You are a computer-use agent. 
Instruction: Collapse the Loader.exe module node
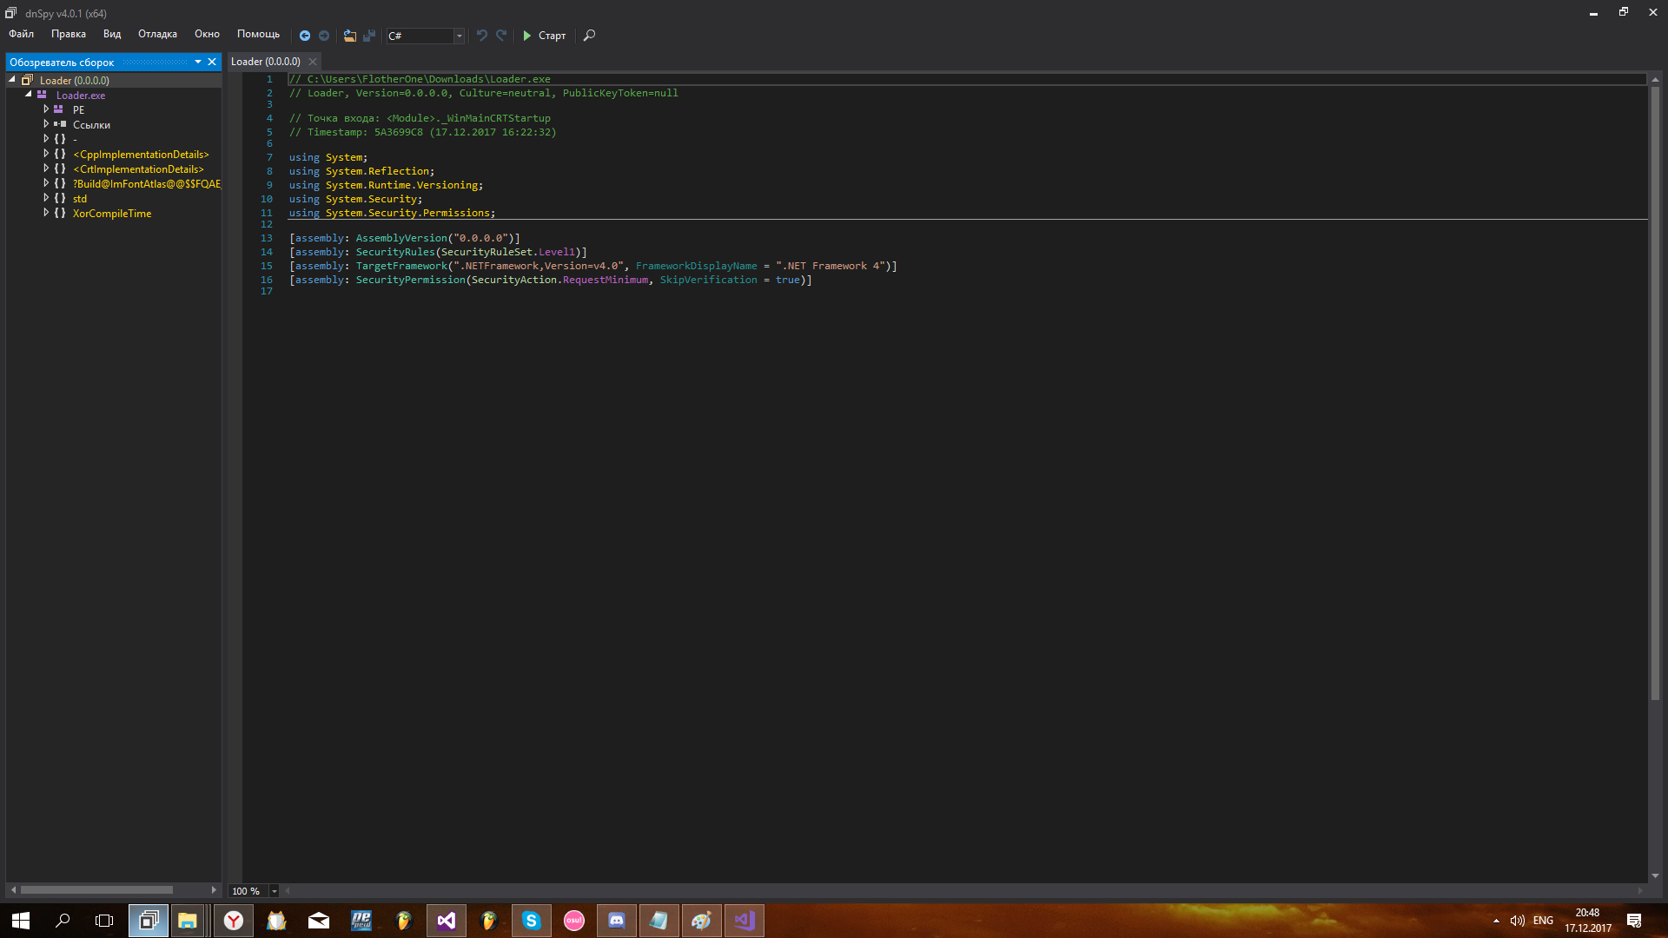29,94
